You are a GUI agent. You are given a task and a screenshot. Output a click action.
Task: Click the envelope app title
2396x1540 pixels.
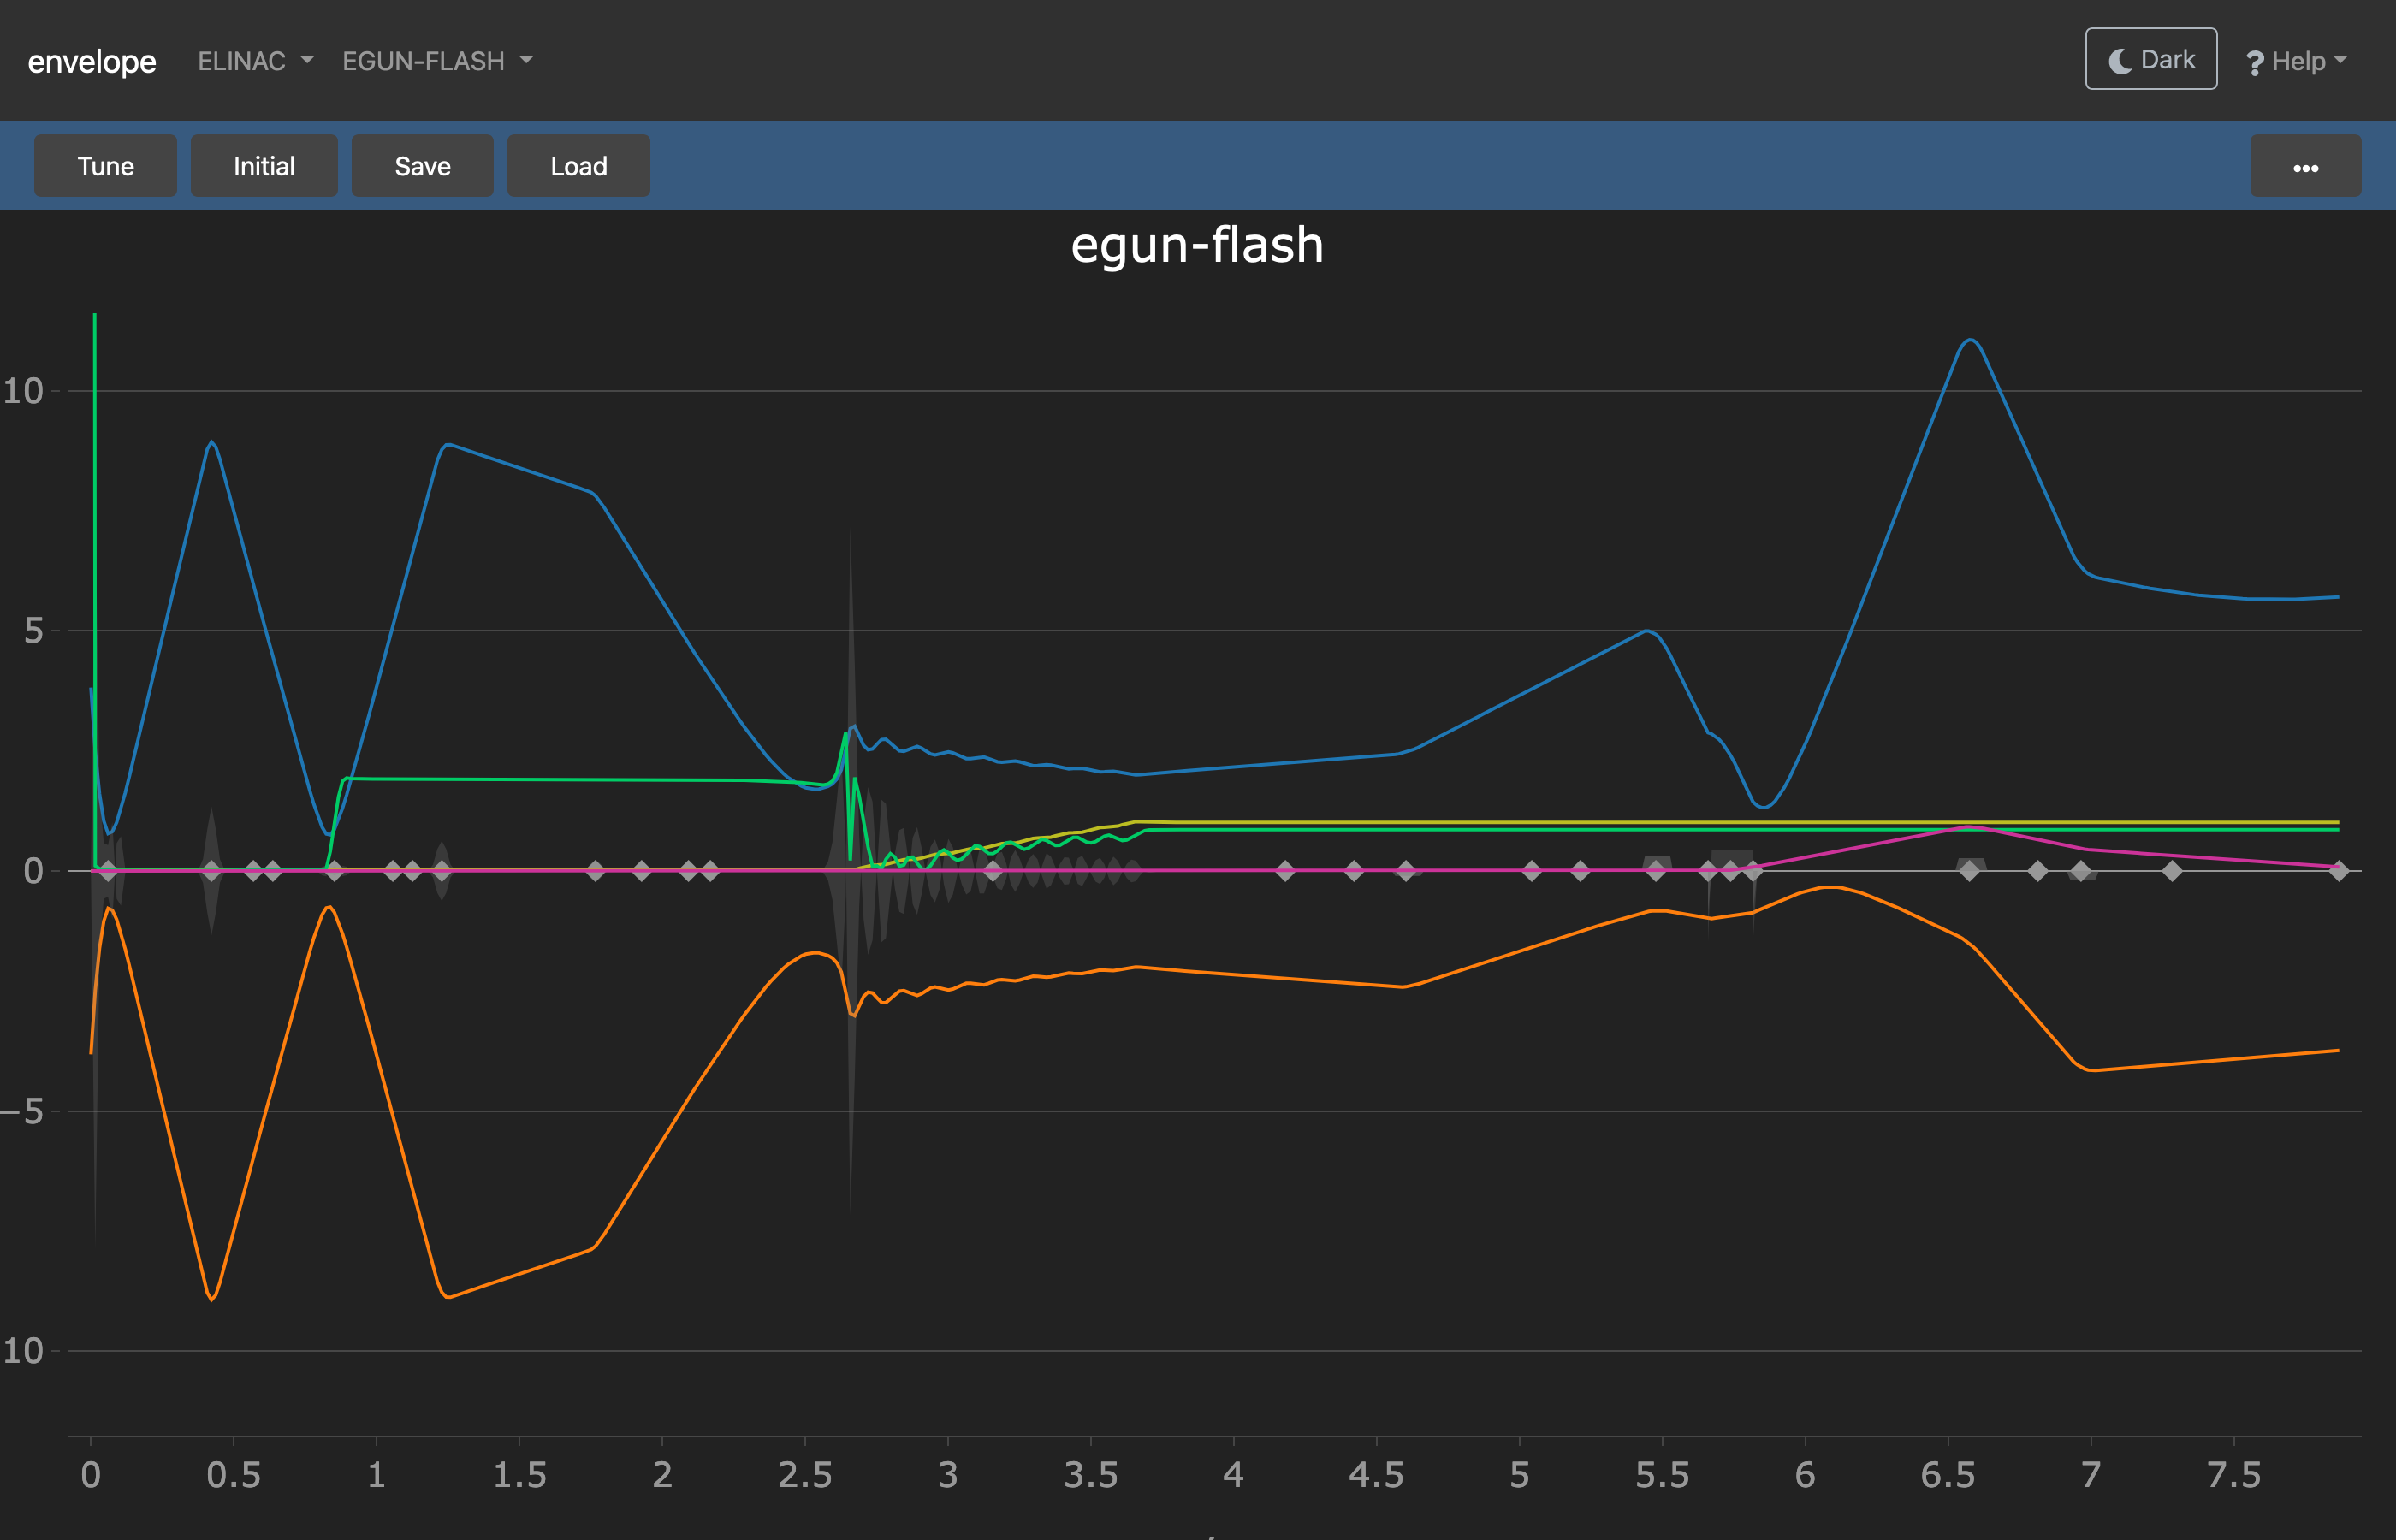[x=92, y=61]
